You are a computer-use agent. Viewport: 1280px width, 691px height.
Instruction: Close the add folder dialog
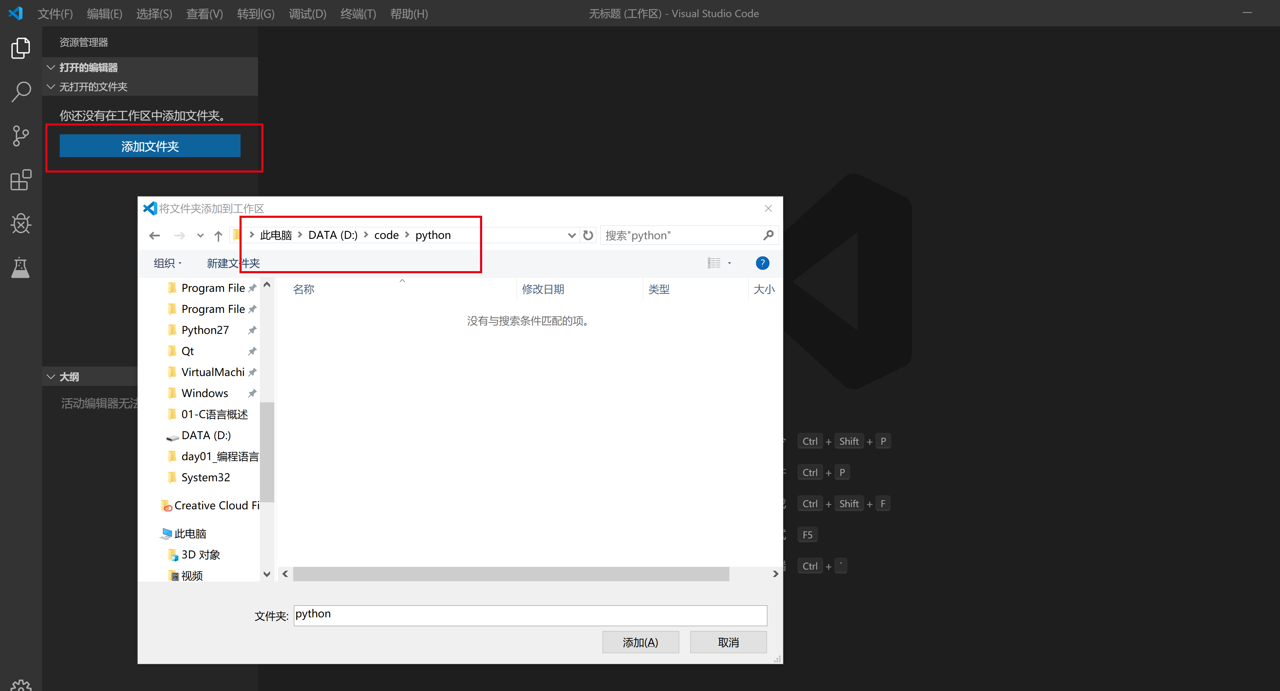(768, 208)
